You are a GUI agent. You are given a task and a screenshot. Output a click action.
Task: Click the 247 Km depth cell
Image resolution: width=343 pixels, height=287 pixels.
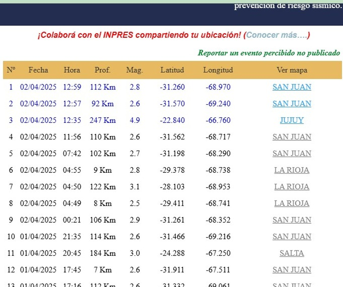coord(102,120)
